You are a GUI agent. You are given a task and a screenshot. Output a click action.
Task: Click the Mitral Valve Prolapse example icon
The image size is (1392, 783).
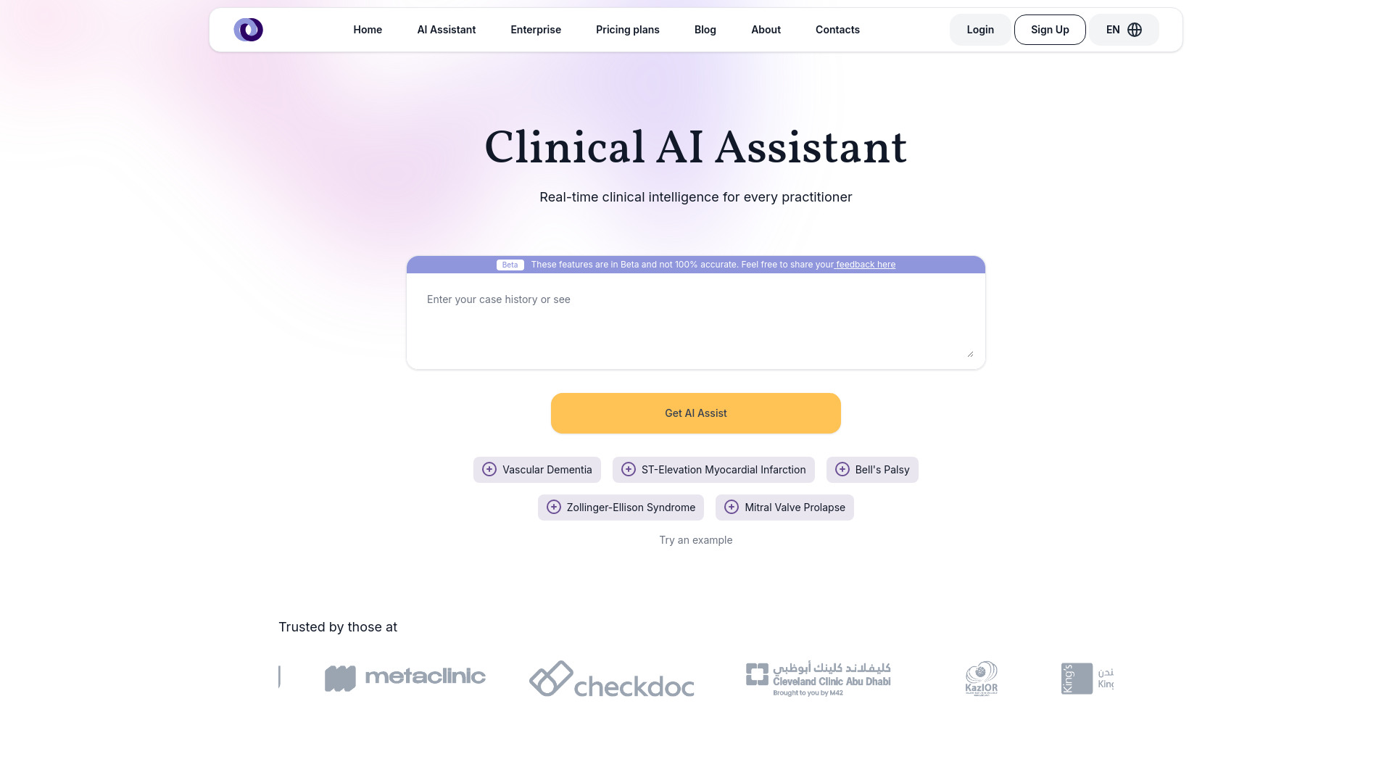coord(730,507)
